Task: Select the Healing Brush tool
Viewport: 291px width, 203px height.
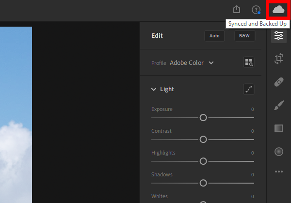Action: click(x=278, y=82)
